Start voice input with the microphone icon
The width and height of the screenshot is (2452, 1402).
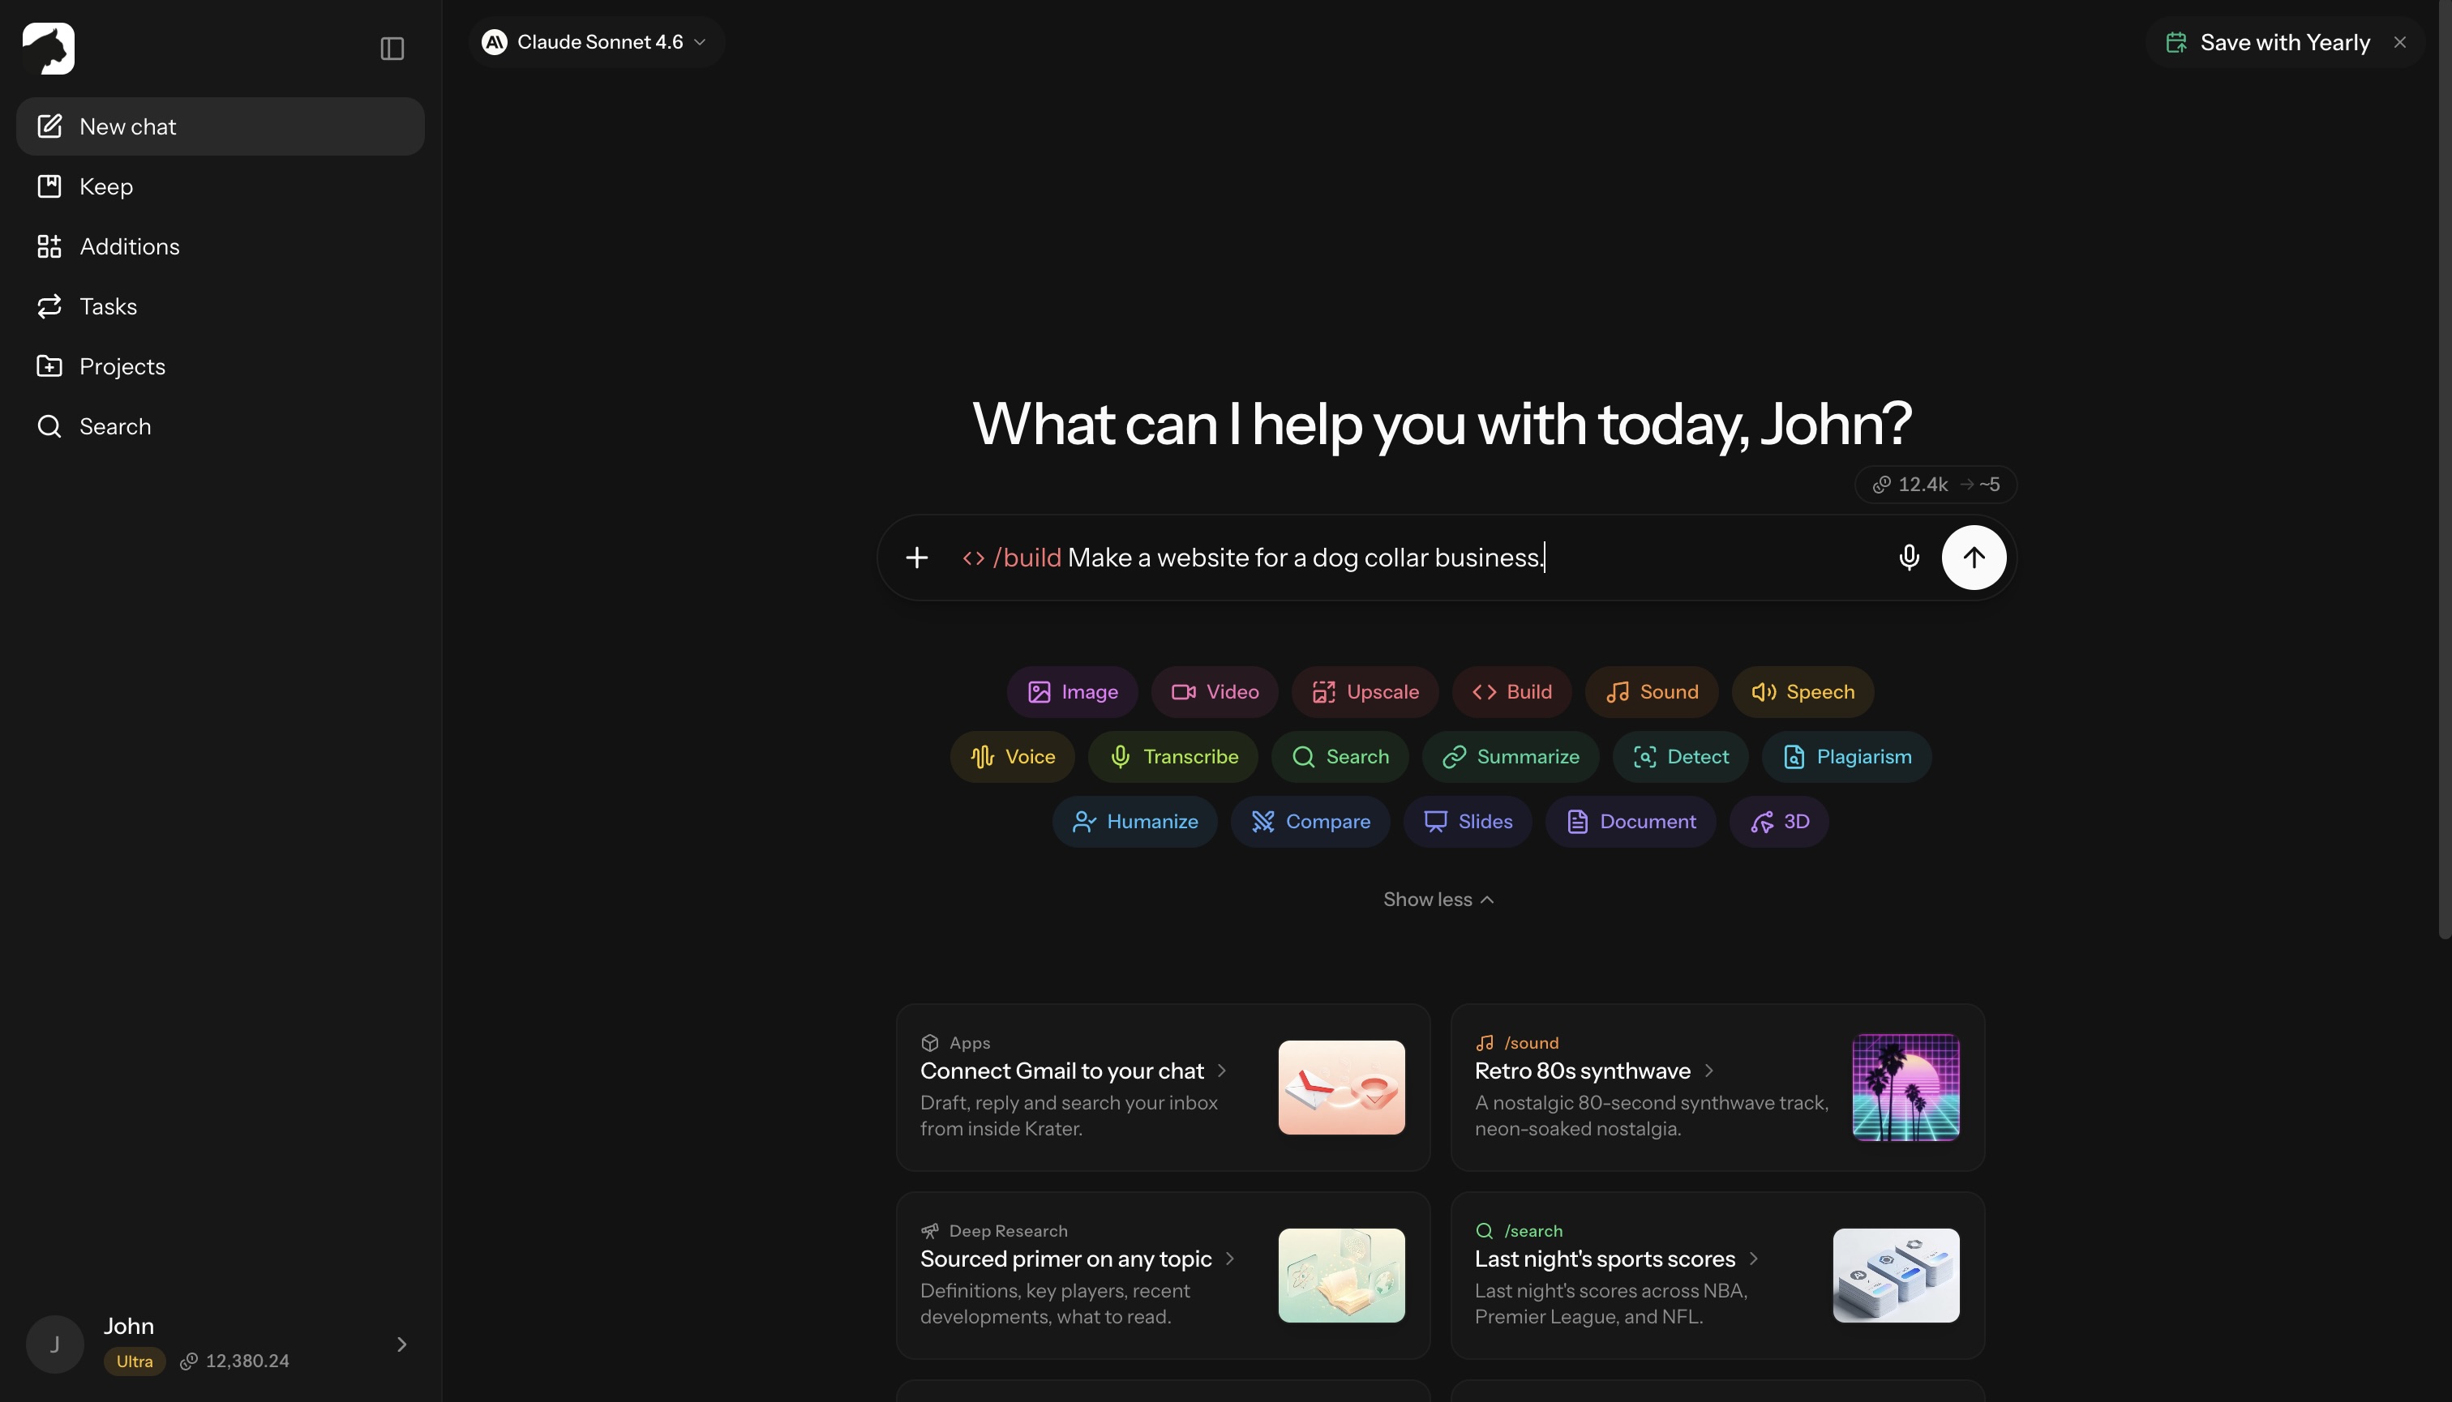1909,558
